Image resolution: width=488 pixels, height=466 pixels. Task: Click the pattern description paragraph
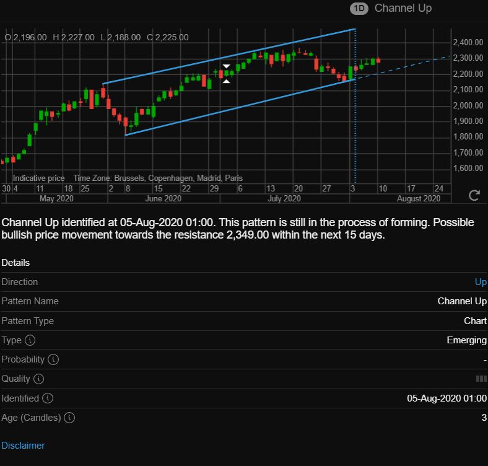pos(238,229)
